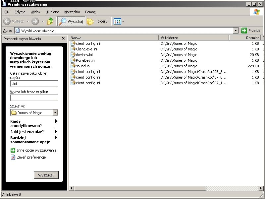Click right arrow of horizontal scrollbar
265x199 pixels.
[x=261, y=188]
